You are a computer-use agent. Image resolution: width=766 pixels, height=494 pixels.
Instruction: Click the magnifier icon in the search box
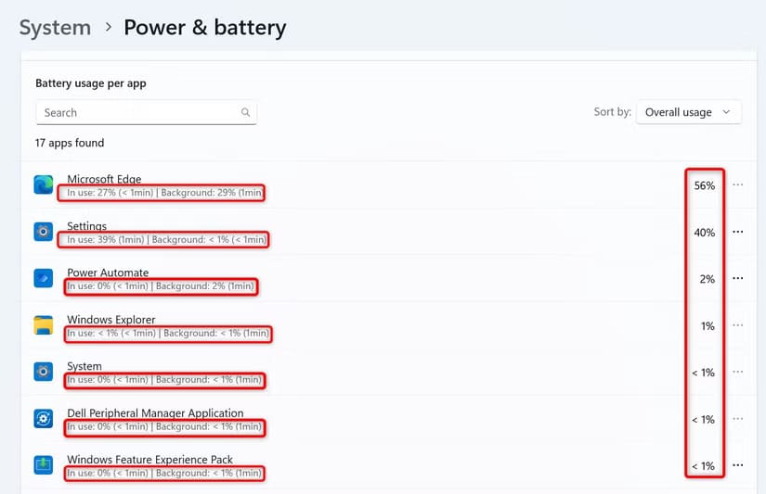(x=246, y=113)
